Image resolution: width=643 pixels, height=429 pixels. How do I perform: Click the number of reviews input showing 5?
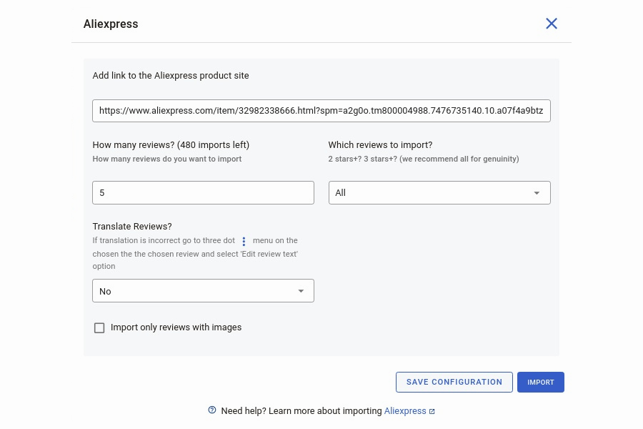[x=203, y=193]
